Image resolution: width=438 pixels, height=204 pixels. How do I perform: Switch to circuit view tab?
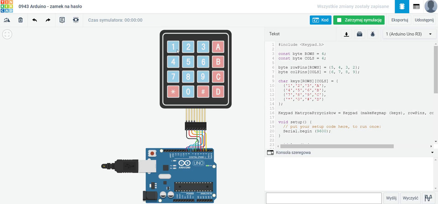pyautogui.click(x=401, y=7)
